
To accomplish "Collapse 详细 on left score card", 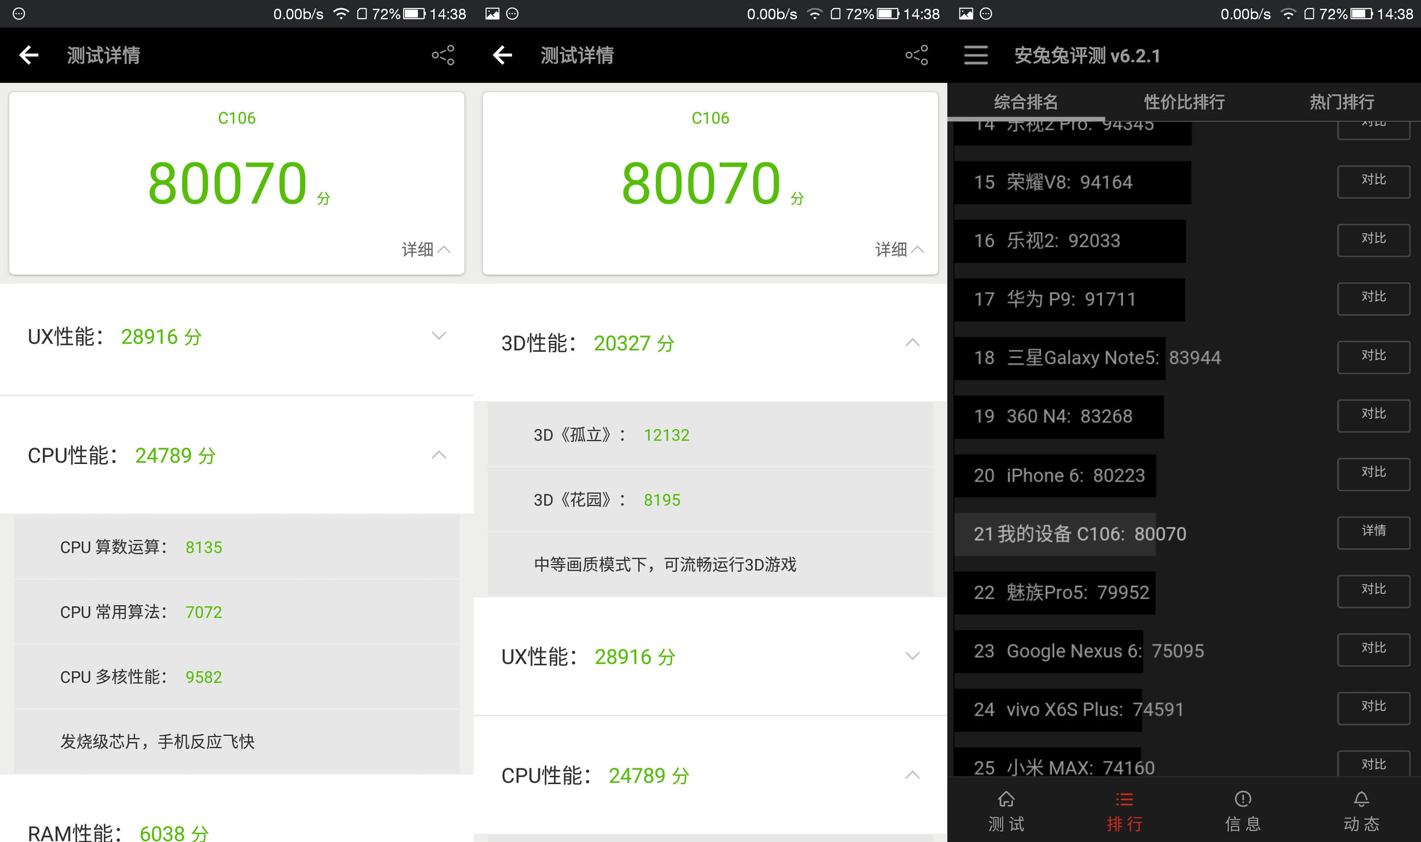I will [x=426, y=249].
